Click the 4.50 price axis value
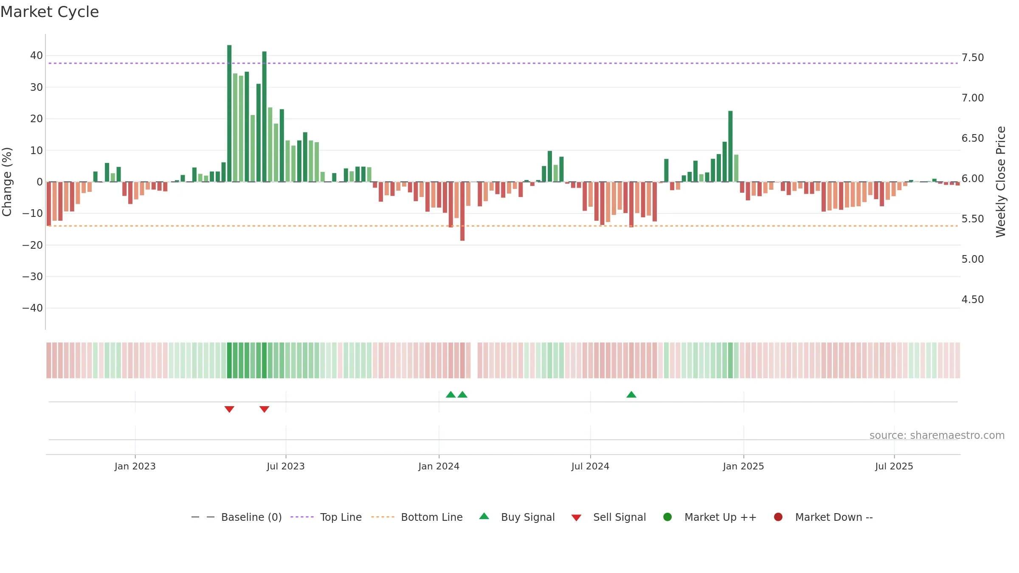 tap(973, 300)
